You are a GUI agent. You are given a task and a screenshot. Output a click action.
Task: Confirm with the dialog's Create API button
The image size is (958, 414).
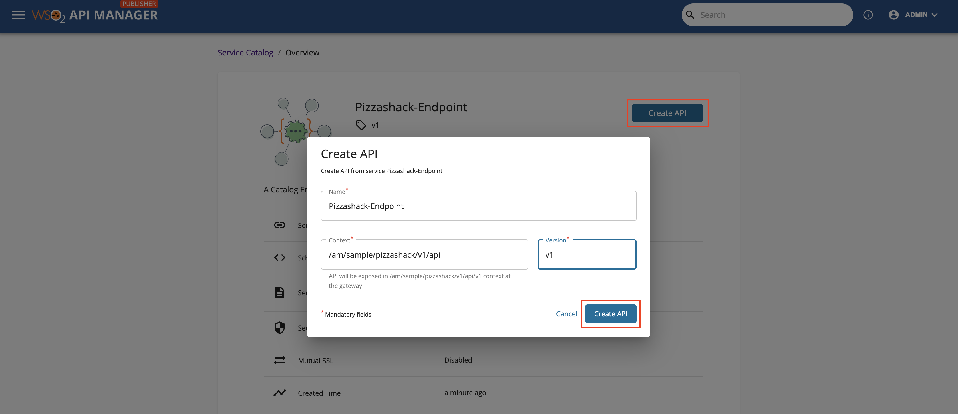tap(610, 314)
